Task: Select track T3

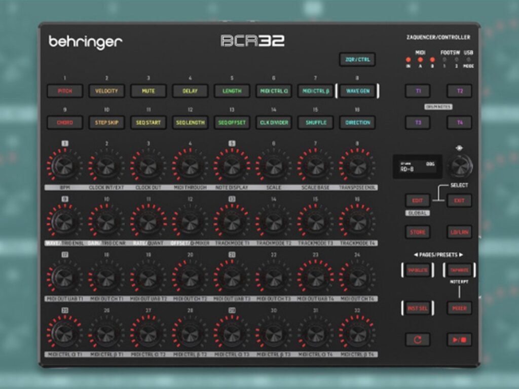Action: (x=418, y=123)
